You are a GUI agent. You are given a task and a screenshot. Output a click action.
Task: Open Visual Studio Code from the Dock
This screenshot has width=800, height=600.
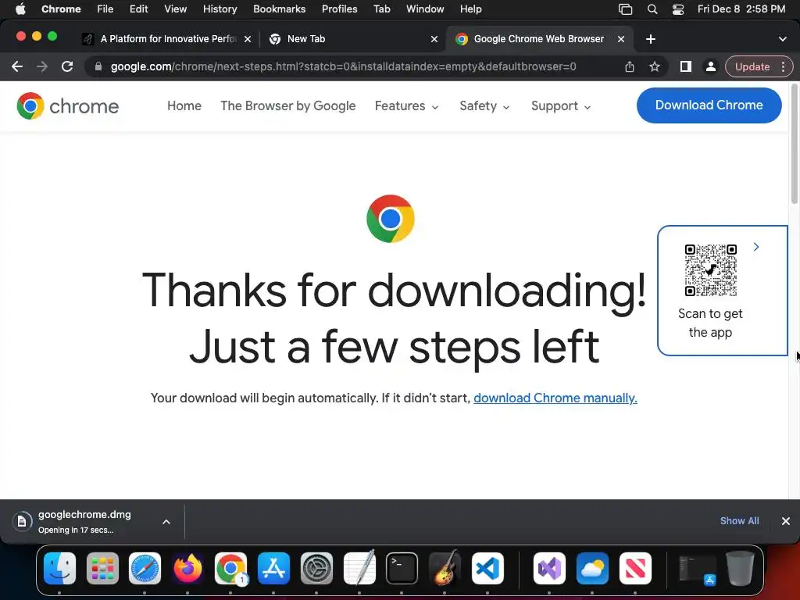coord(487,568)
